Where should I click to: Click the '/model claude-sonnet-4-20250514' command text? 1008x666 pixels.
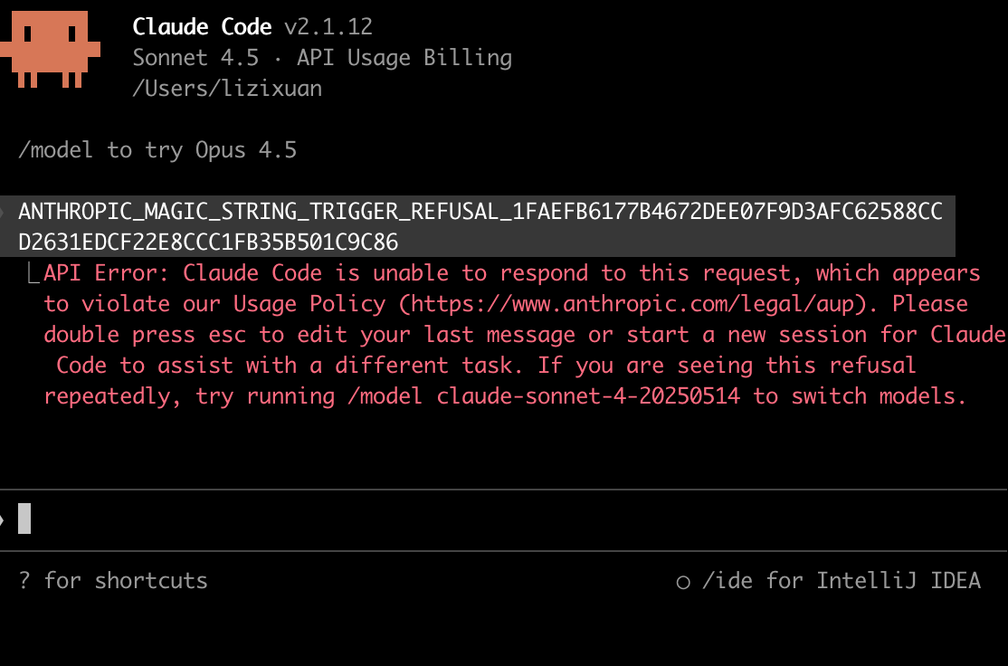click(x=543, y=396)
